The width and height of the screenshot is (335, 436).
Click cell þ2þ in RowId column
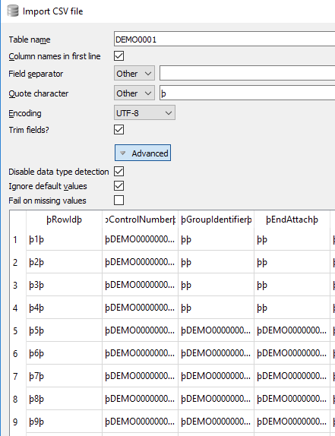click(x=65, y=262)
